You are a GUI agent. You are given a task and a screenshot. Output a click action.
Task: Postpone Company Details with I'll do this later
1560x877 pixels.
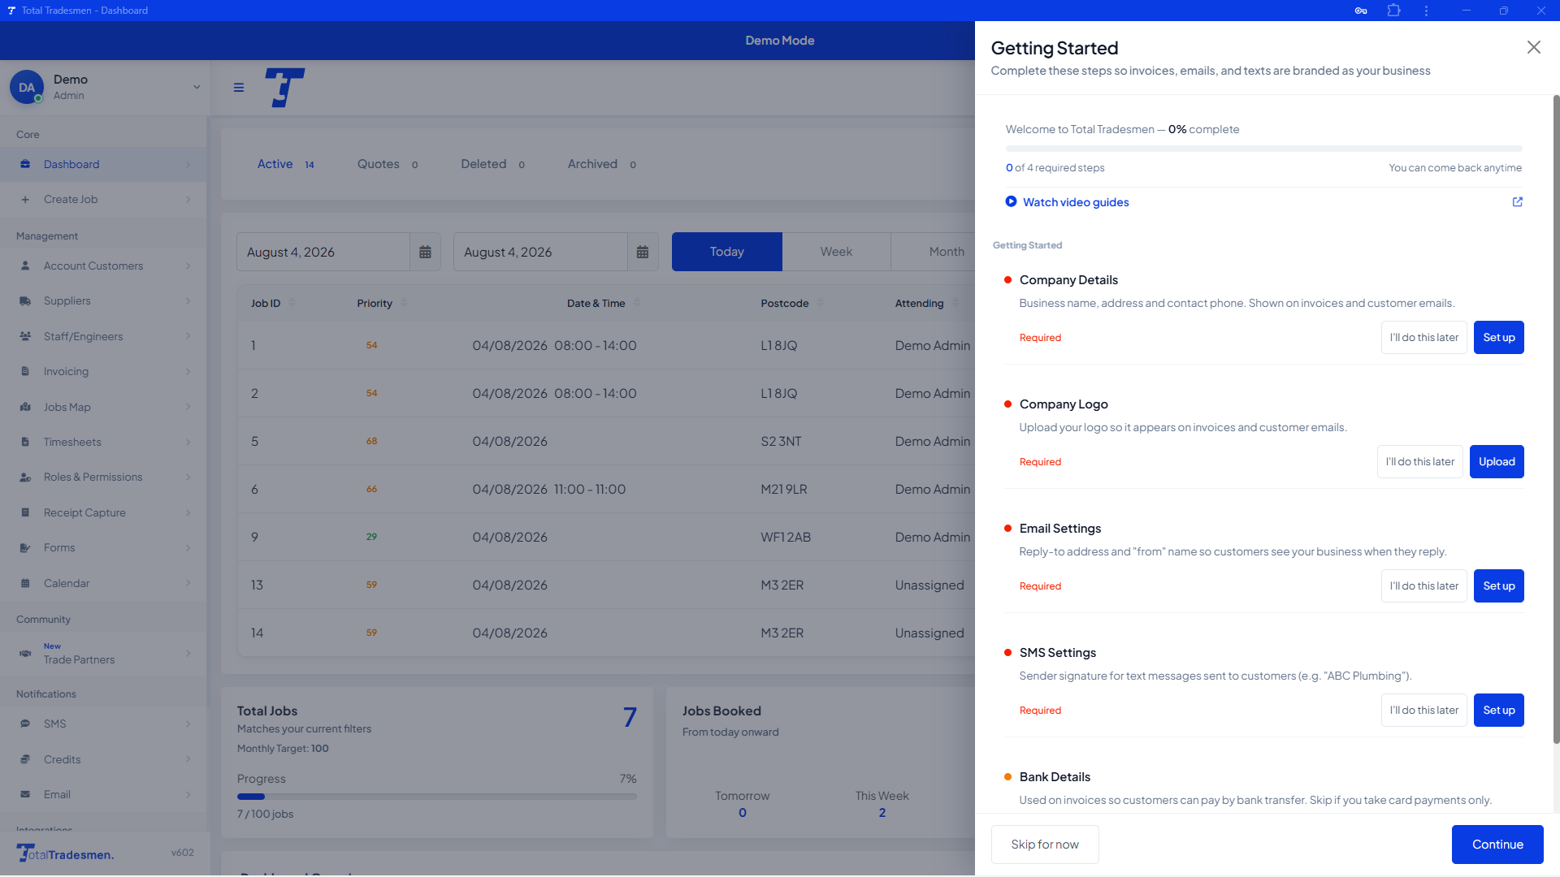pos(1424,338)
